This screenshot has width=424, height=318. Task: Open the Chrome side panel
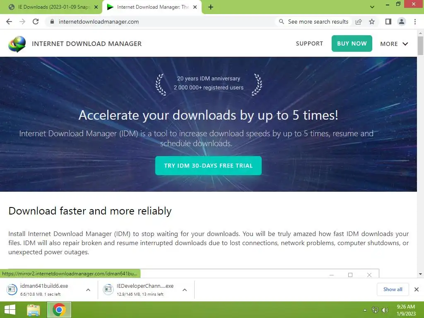(x=388, y=22)
